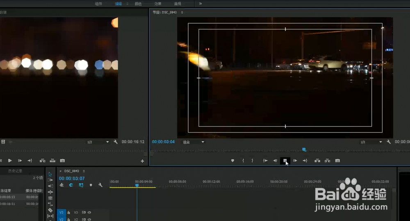Switch to 组件 workspace
The height and width of the screenshot is (221, 410).
[x=98, y=4]
